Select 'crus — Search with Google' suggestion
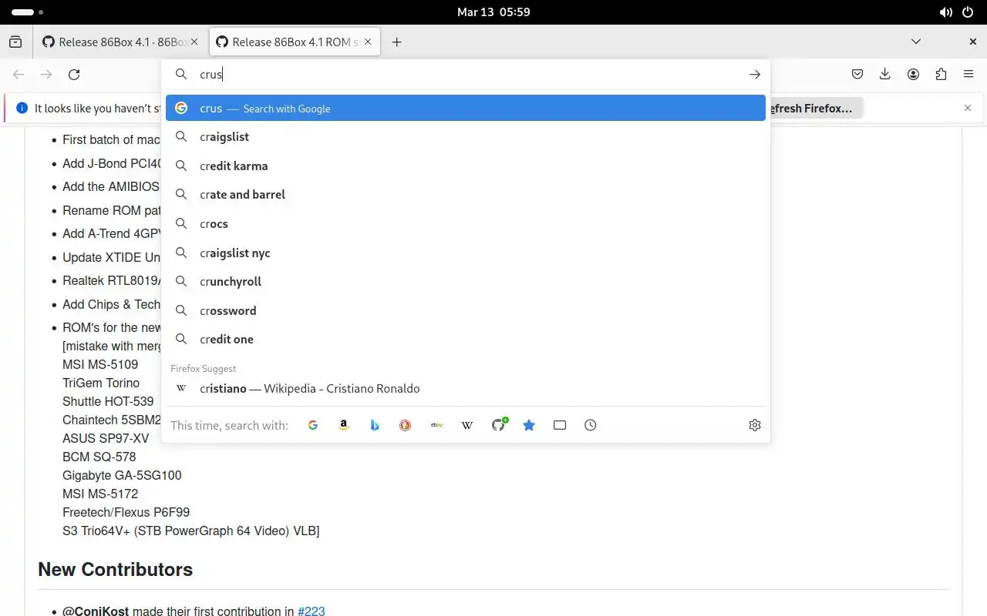 466,108
